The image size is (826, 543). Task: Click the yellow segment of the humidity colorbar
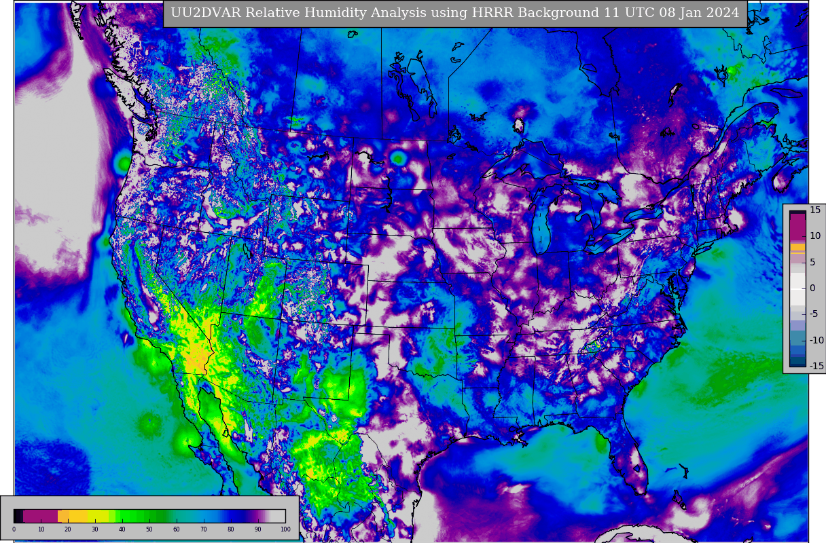(98, 516)
